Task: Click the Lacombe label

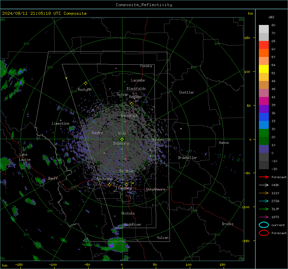Action: pyautogui.click(x=138, y=80)
